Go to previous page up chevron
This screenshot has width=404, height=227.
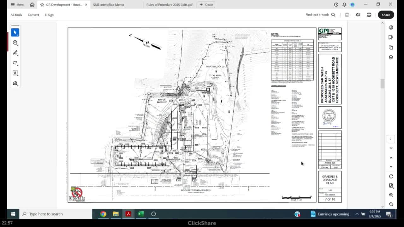(391, 158)
